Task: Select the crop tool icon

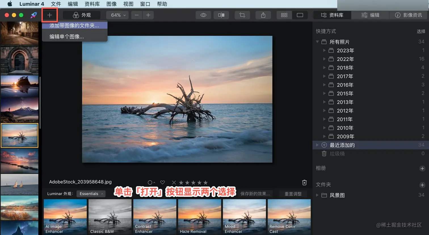Action: 242,15
